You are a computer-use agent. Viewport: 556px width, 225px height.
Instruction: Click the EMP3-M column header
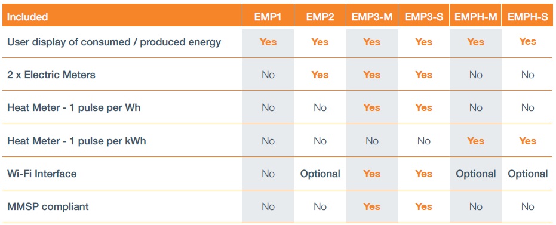[x=372, y=17]
